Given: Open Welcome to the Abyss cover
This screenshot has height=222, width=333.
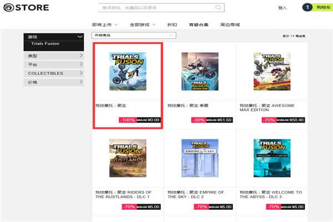Looking at the screenshot, I should pyautogui.click(x=272, y=158).
